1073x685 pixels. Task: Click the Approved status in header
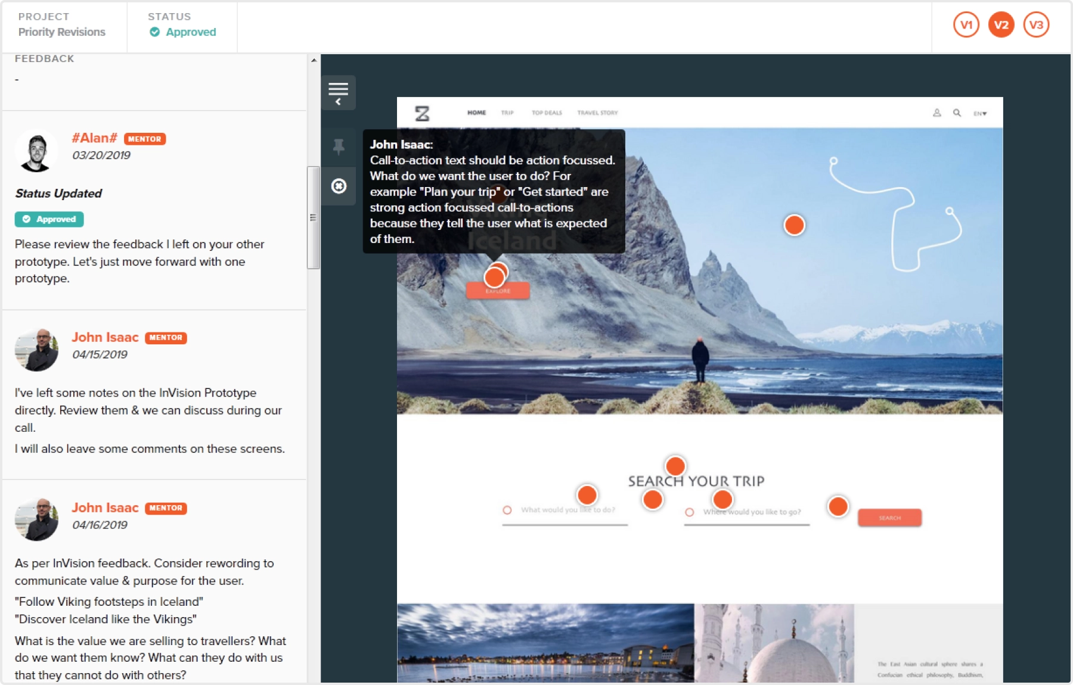point(183,32)
